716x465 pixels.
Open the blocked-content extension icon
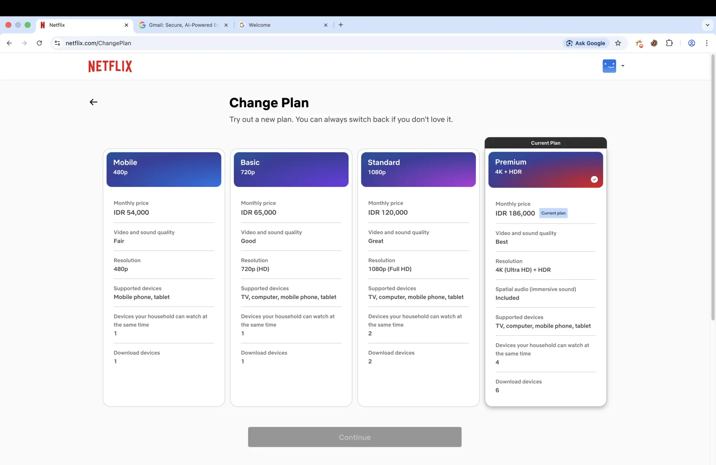point(639,43)
